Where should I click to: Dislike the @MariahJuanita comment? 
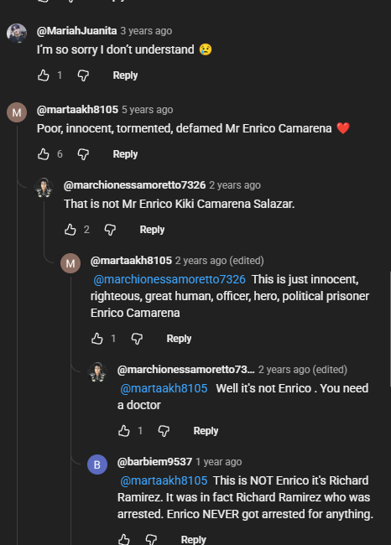(83, 75)
